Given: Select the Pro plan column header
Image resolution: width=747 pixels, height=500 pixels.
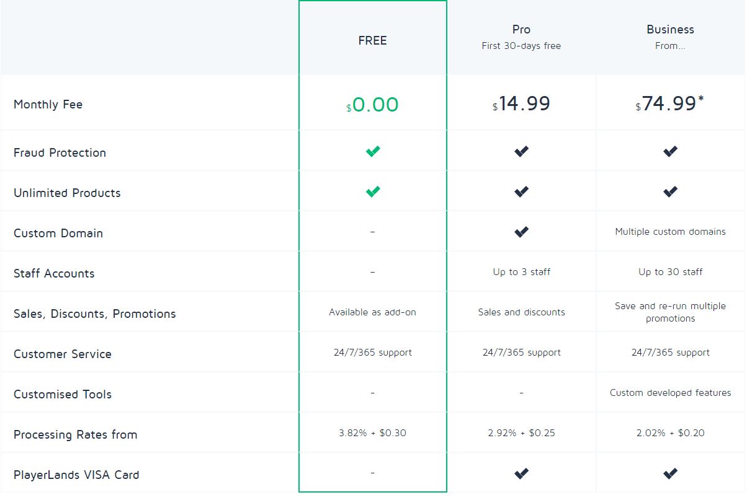Looking at the screenshot, I should coord(521,30).
